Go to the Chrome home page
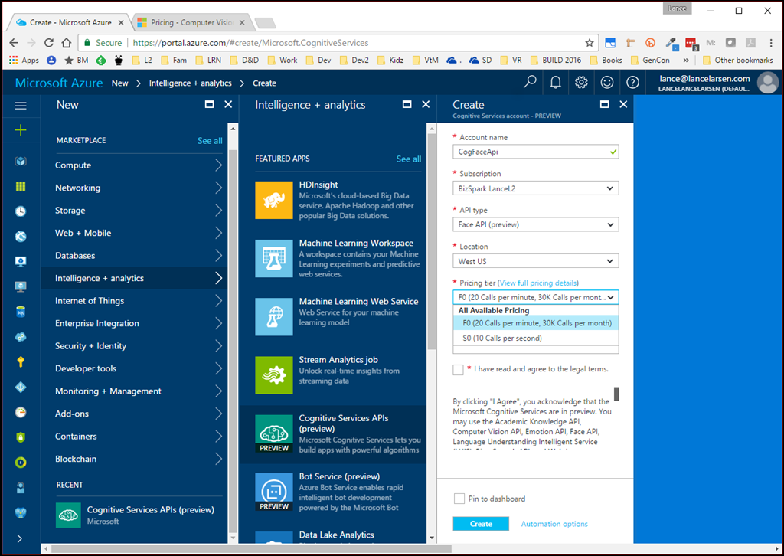Image resolution: width=784 pixels, height=556 pixels. (x=67, y=43)
